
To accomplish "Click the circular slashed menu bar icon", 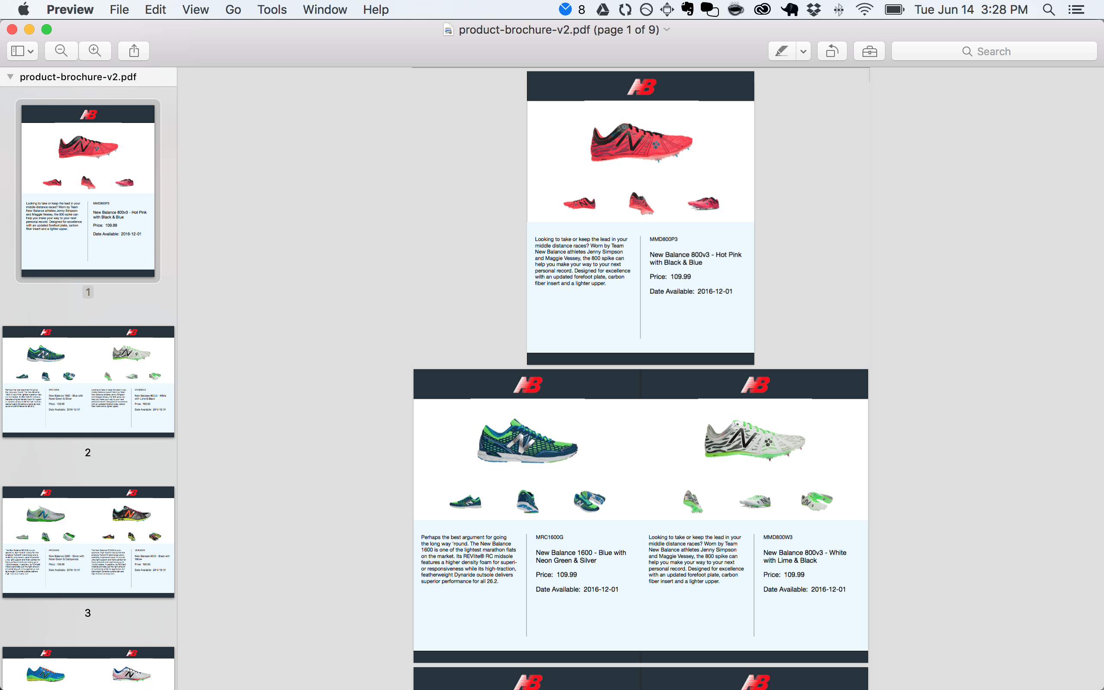I will (x=646, y=9).
